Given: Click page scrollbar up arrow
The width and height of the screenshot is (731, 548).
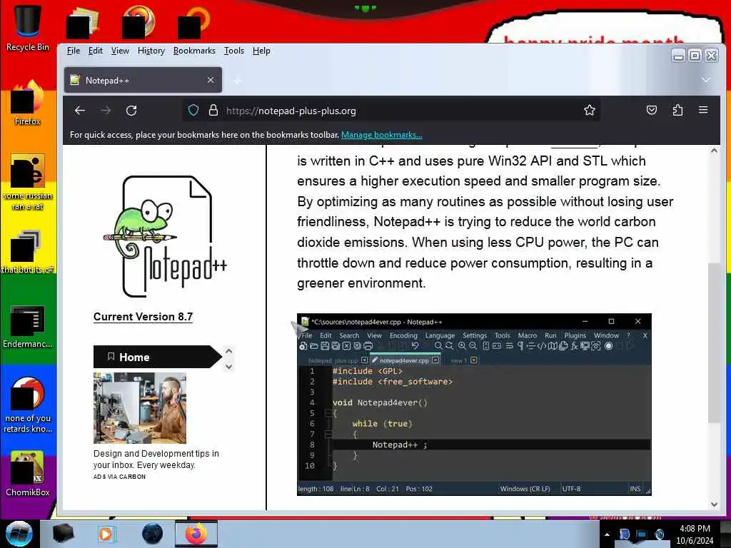Looking at the screenshot, I should 714,151.
